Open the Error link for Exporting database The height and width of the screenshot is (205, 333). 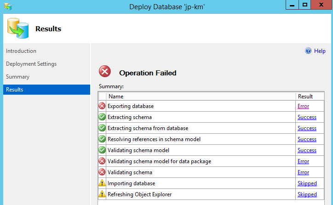tap(303, 106)
